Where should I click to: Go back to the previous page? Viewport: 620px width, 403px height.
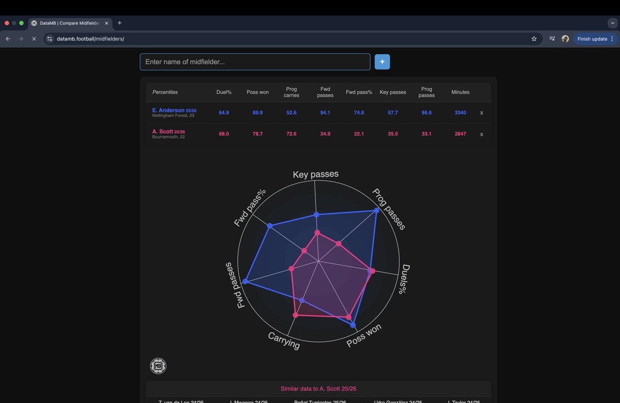pyautogui.click(x=8, y=39)
